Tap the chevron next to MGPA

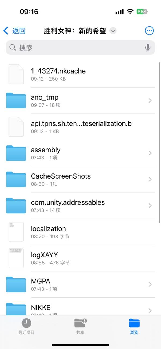[x=150, y=285]
